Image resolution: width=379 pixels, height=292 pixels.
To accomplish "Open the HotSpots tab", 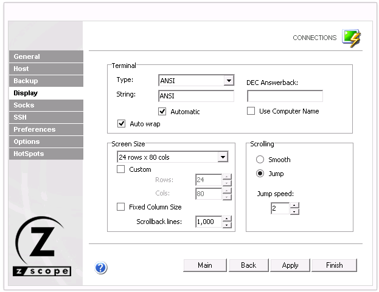I will 46,154.
